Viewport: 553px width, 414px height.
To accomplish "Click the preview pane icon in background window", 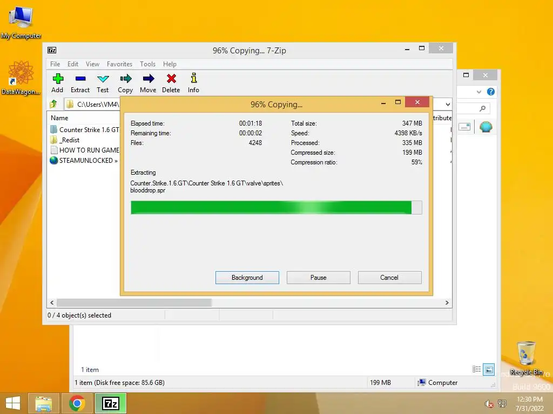I will (464, 127).
